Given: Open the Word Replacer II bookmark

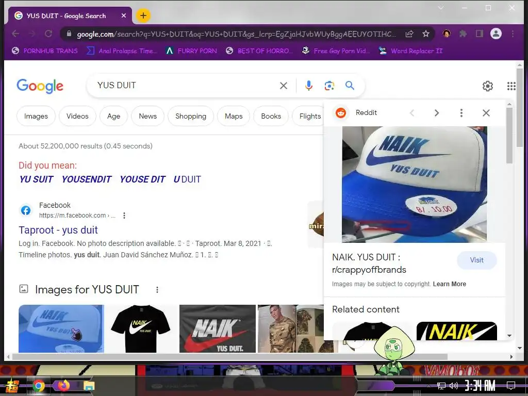Looking at the screenshot, I should 410,51.
